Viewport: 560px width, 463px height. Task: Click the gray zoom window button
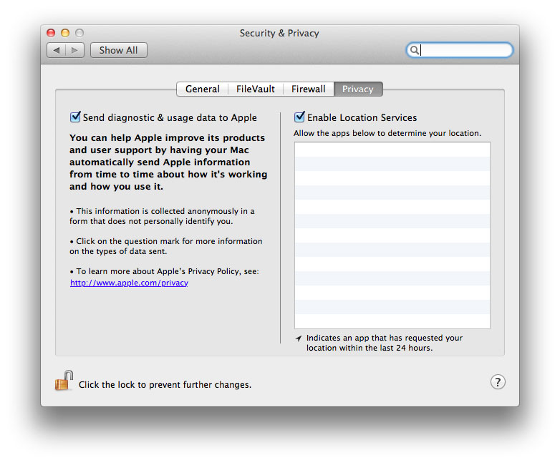pos(79,33)
